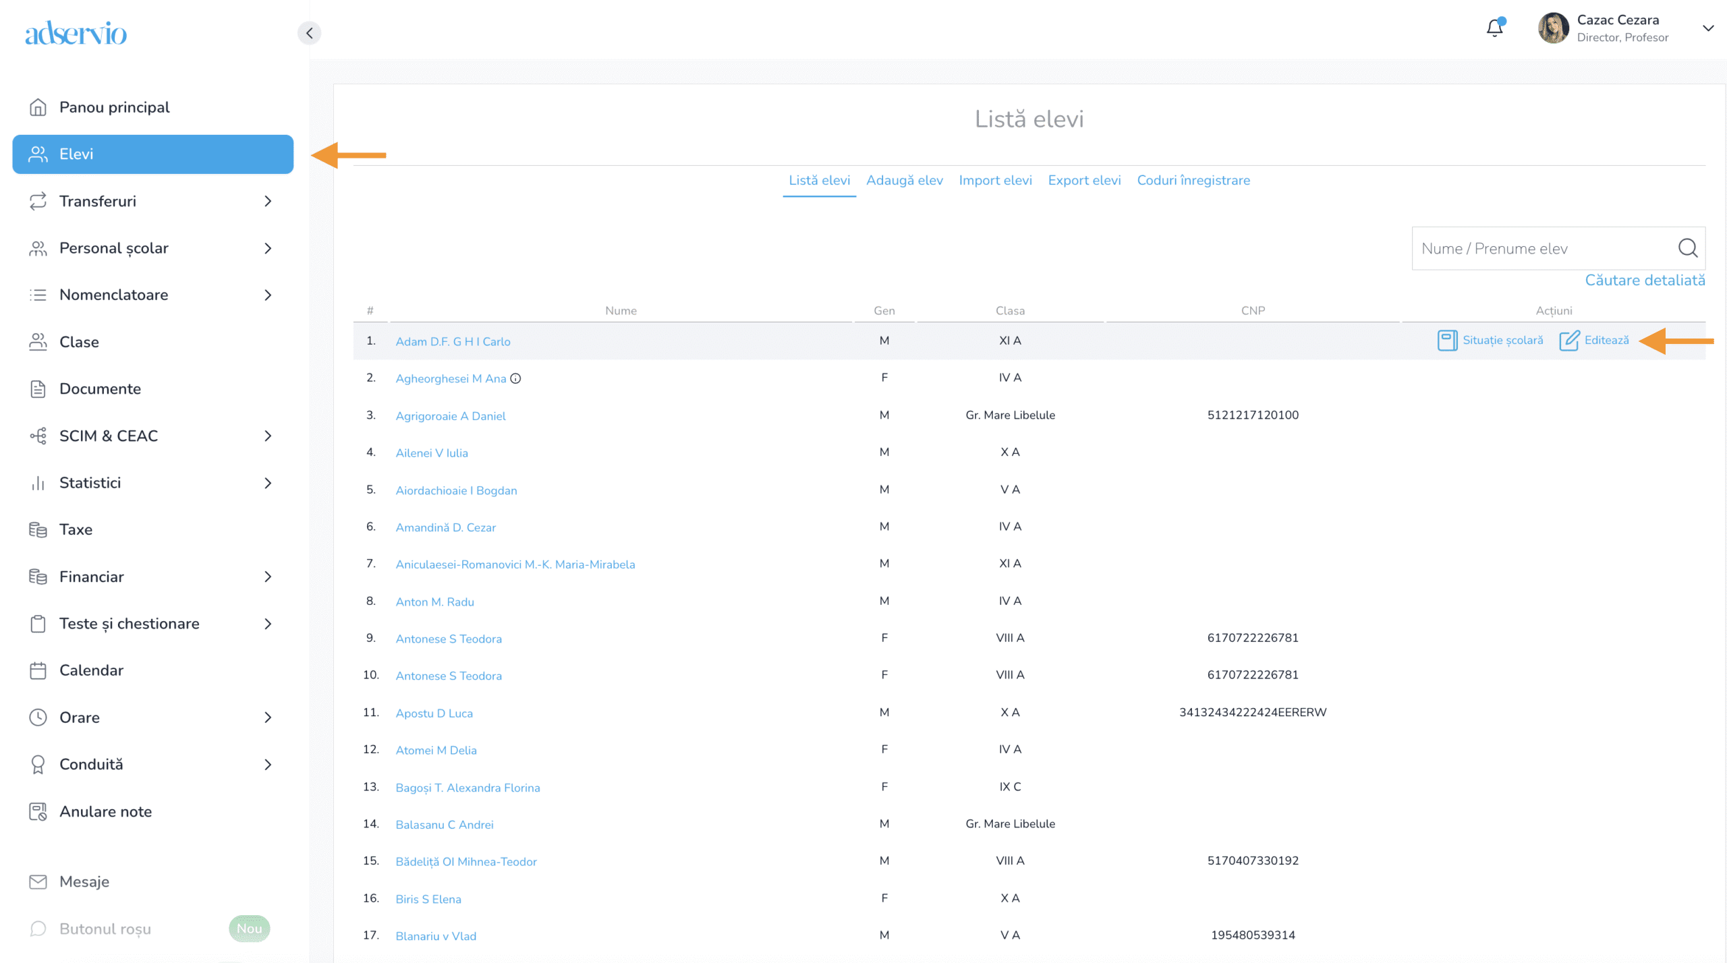Screen dimensions: 1727x963
Task: Switch to the Export elevi tab
Action: [1083, 180]
